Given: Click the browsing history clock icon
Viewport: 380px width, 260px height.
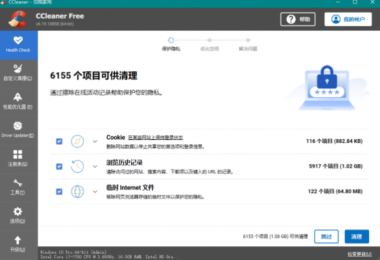Looking at the screenshot, I should click(77, 166).
